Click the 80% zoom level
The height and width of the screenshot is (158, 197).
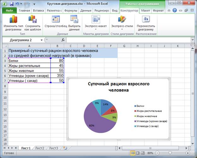pos(150,153)
